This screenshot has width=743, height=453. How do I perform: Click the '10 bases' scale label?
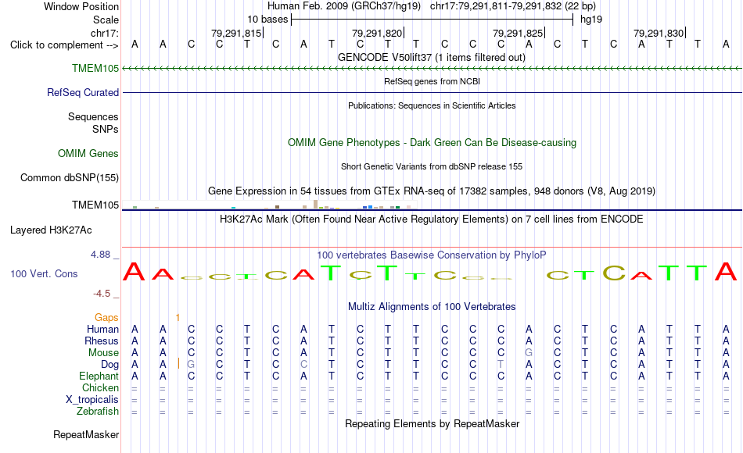pos(267,20)
